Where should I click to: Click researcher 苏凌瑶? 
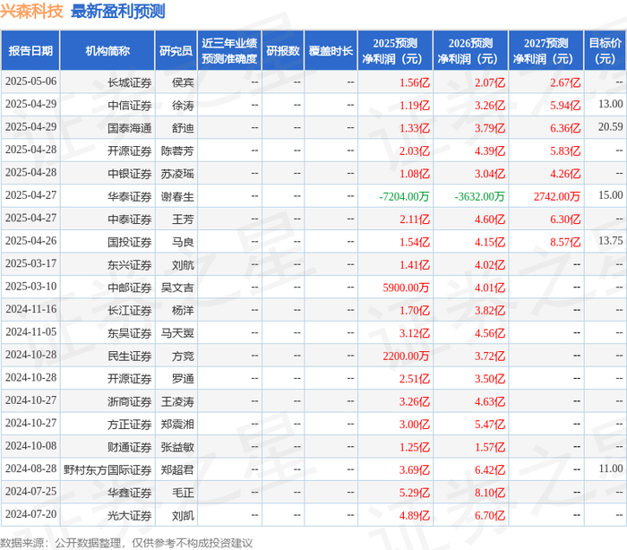tap(177, 174)
